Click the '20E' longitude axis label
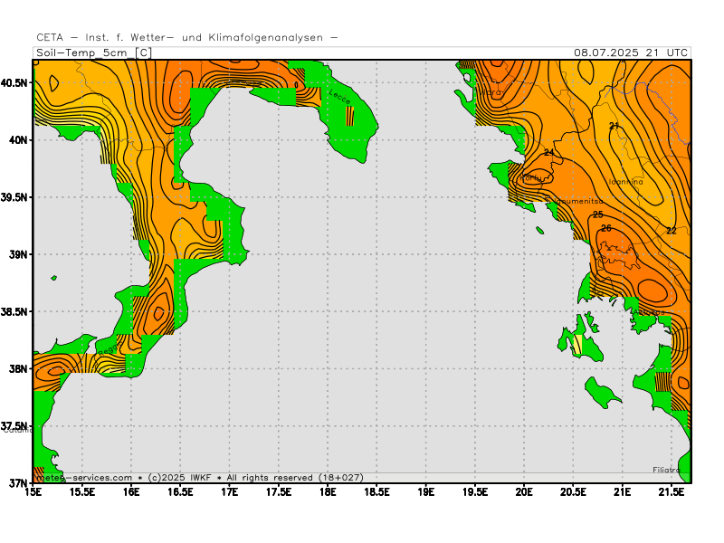Viewport: 724px width, 543px height. pos(524,492)
